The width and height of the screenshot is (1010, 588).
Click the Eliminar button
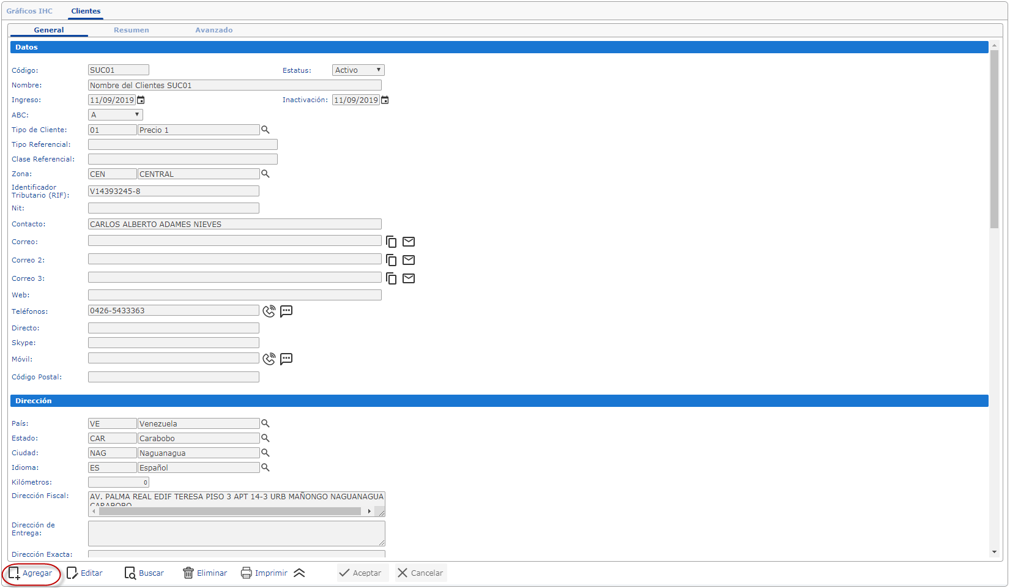tap(205, 573)
